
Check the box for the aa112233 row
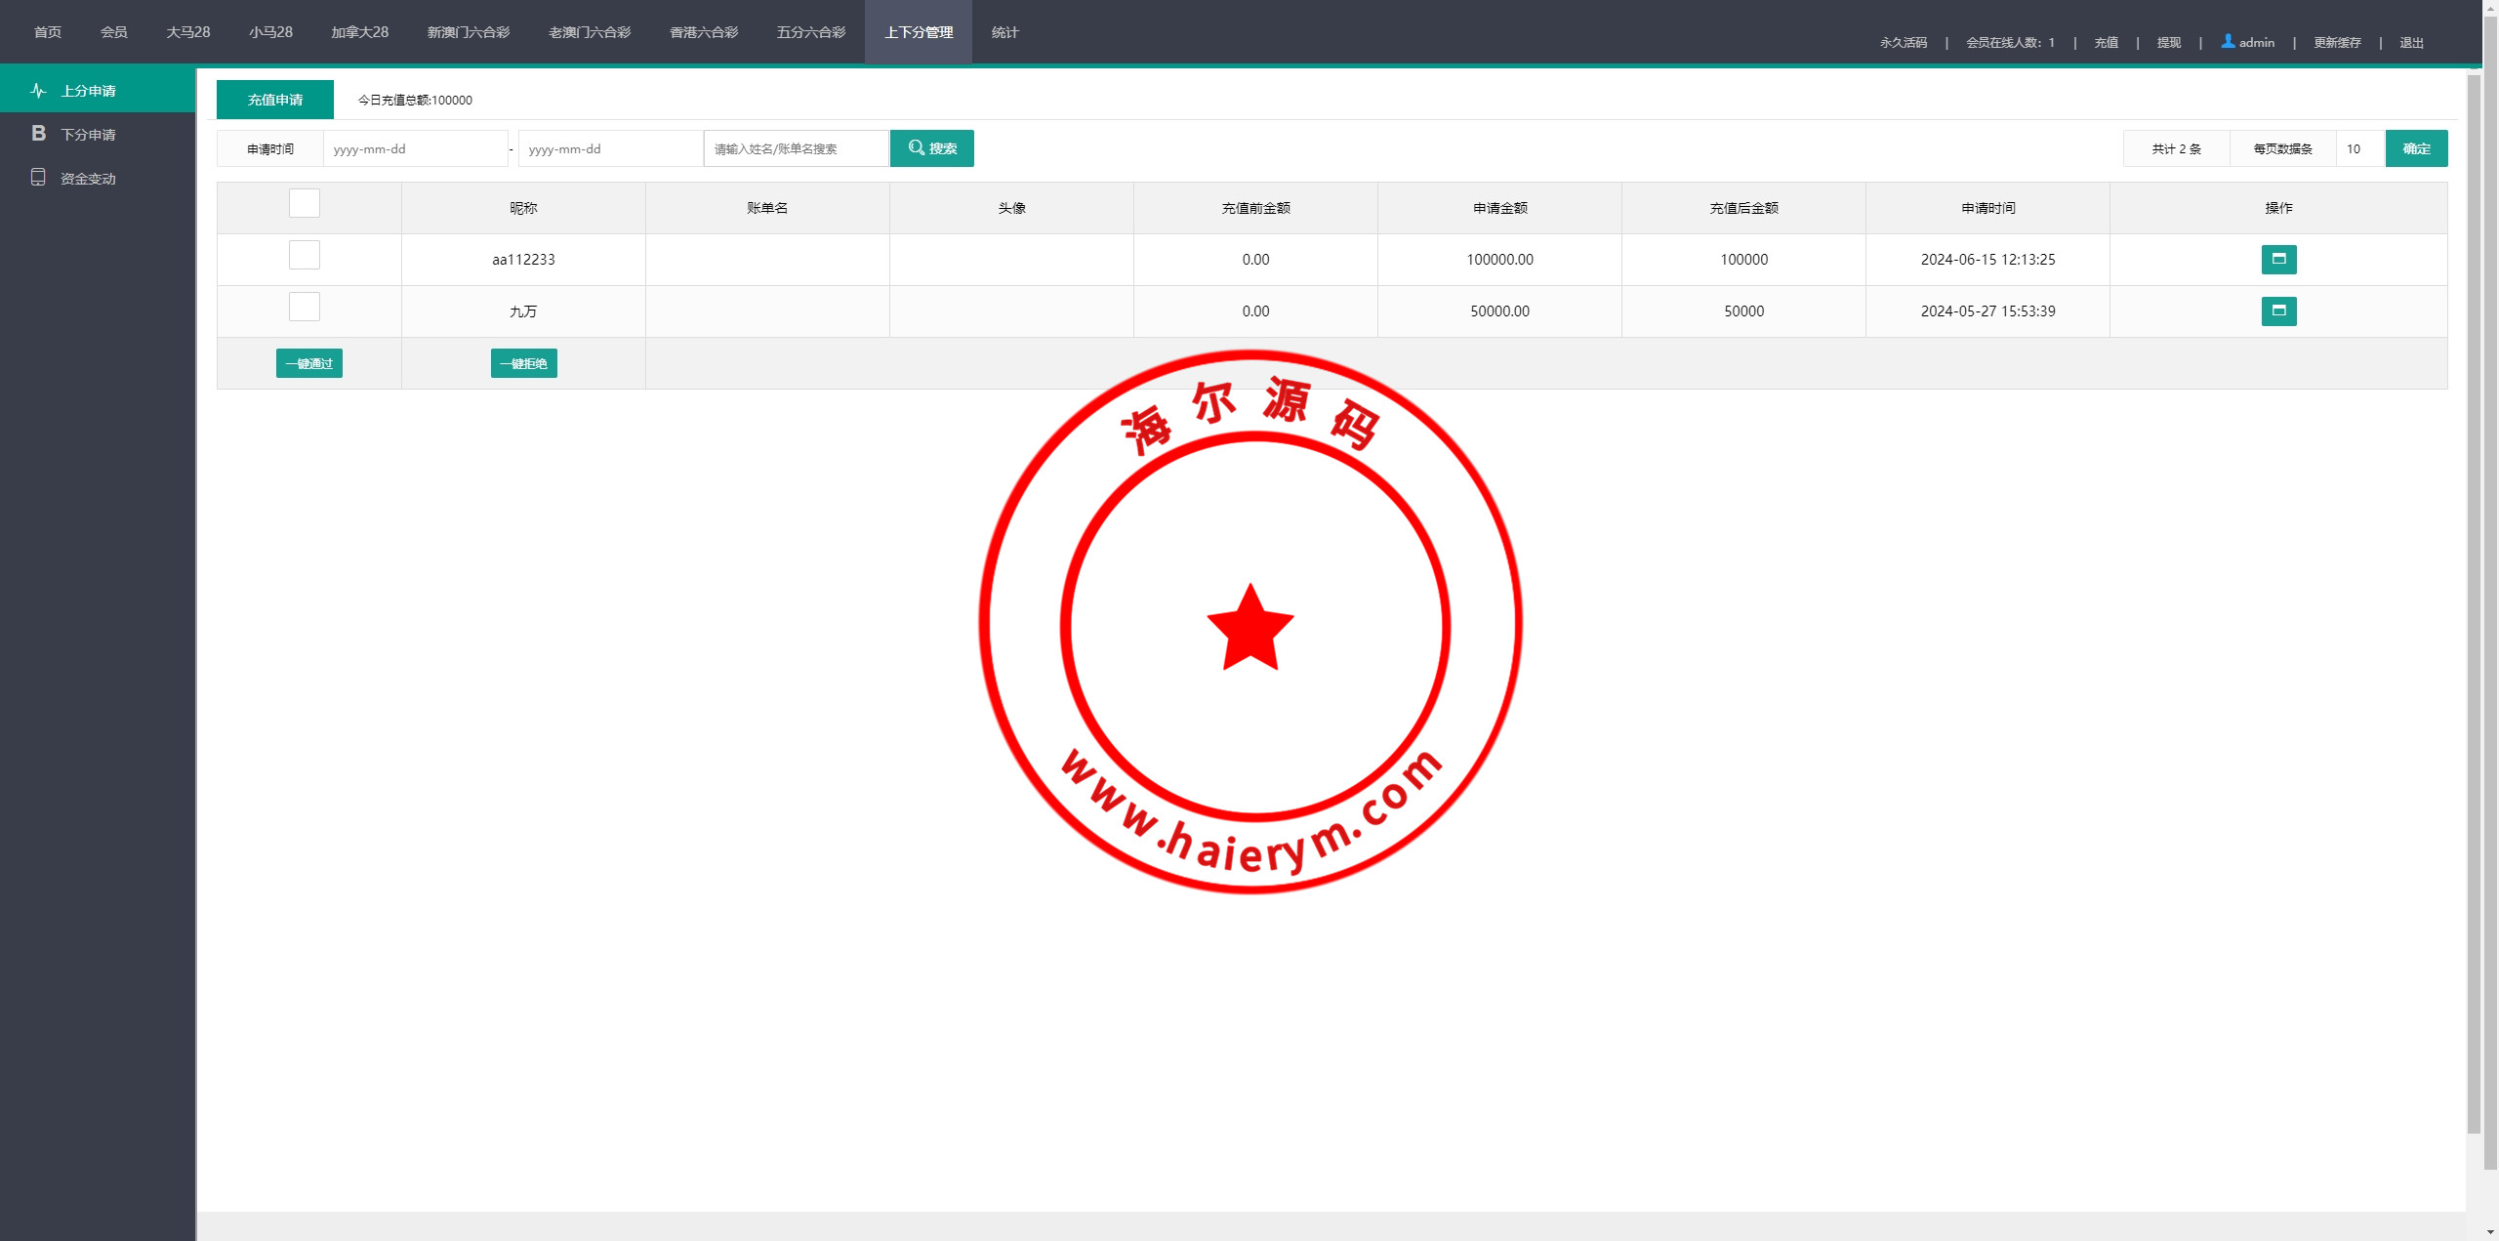305,255
